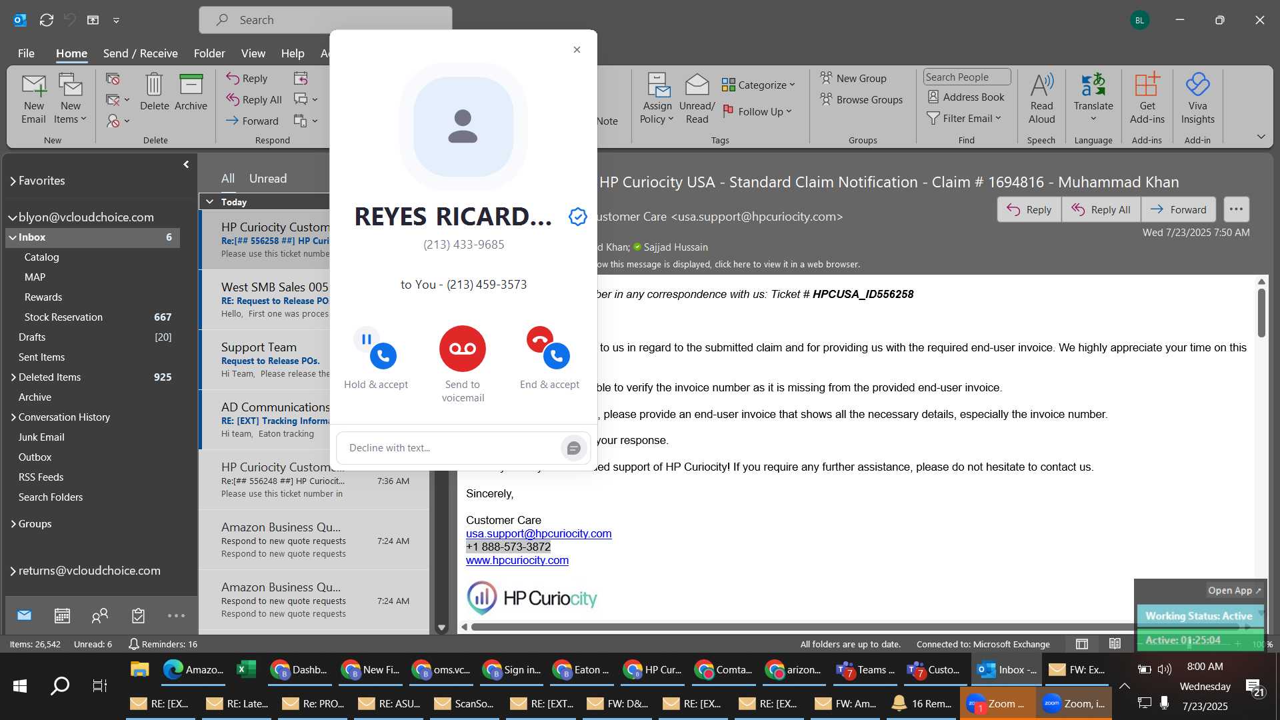This screenshot has width=1280, height=720.
Task: Open the www.hpcuriocity.com link
Action: click(517, 560)
